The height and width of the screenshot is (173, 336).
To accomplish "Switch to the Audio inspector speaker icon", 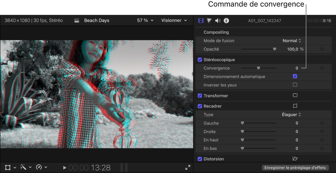I will [x=218, y=20].
